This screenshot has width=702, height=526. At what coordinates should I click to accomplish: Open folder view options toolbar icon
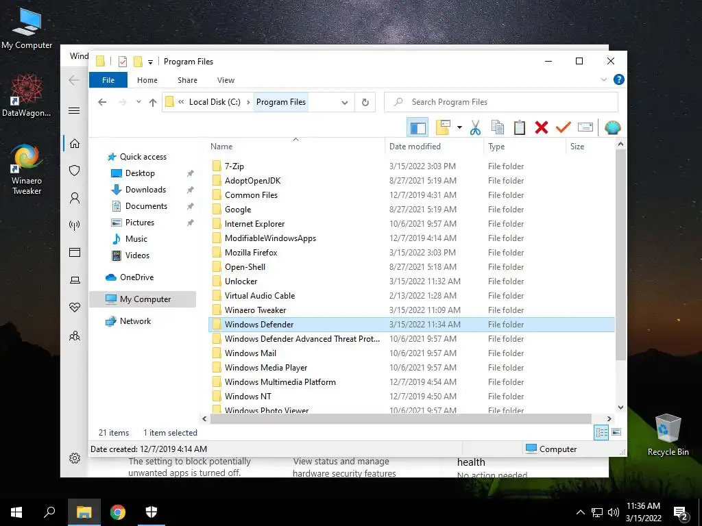coord(443,127)
